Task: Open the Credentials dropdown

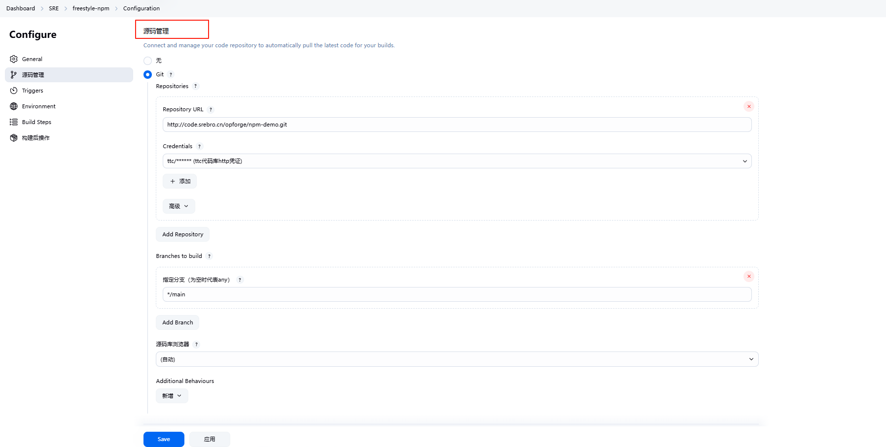Action: [457, 161]
